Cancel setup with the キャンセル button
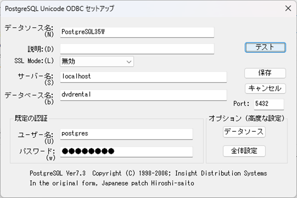 [265, 88]
